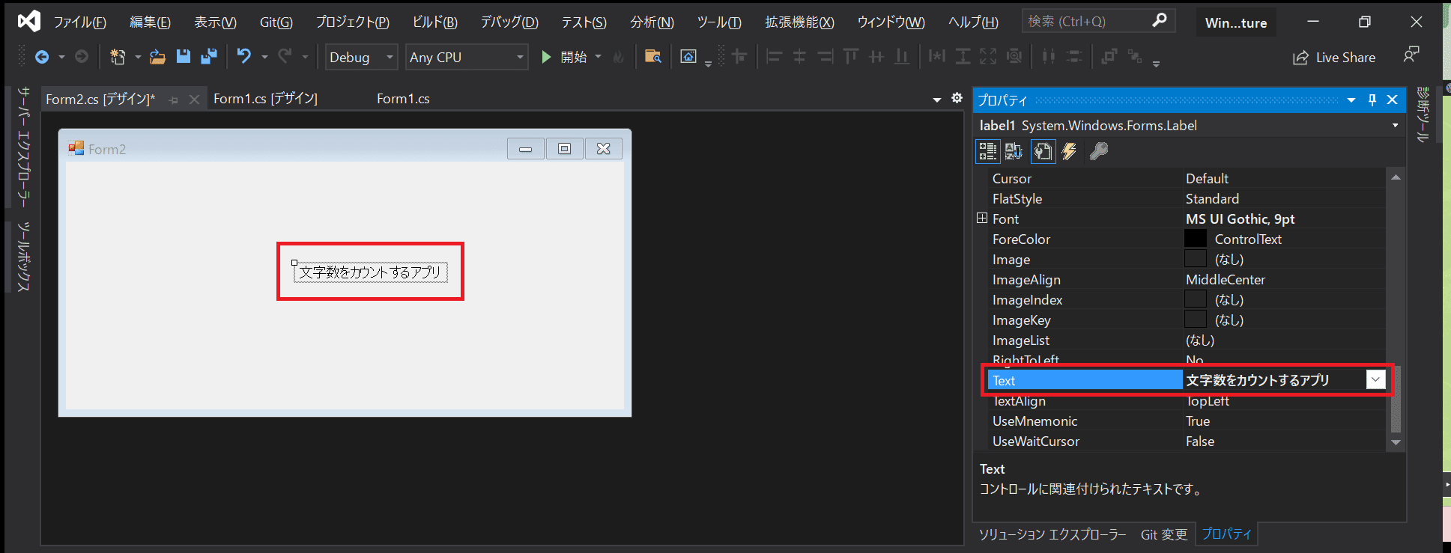The width and height of the screenshot is (1451, 553).
Task: Click the Find in Files folder icon
Action: point(653,57)
